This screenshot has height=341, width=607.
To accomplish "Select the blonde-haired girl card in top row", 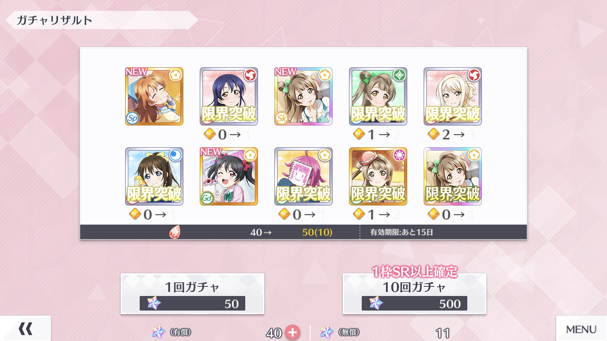I will click(453, 96).
